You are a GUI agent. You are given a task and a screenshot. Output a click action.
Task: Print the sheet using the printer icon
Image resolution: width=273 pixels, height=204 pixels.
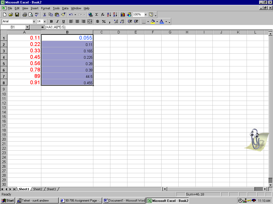25,15
